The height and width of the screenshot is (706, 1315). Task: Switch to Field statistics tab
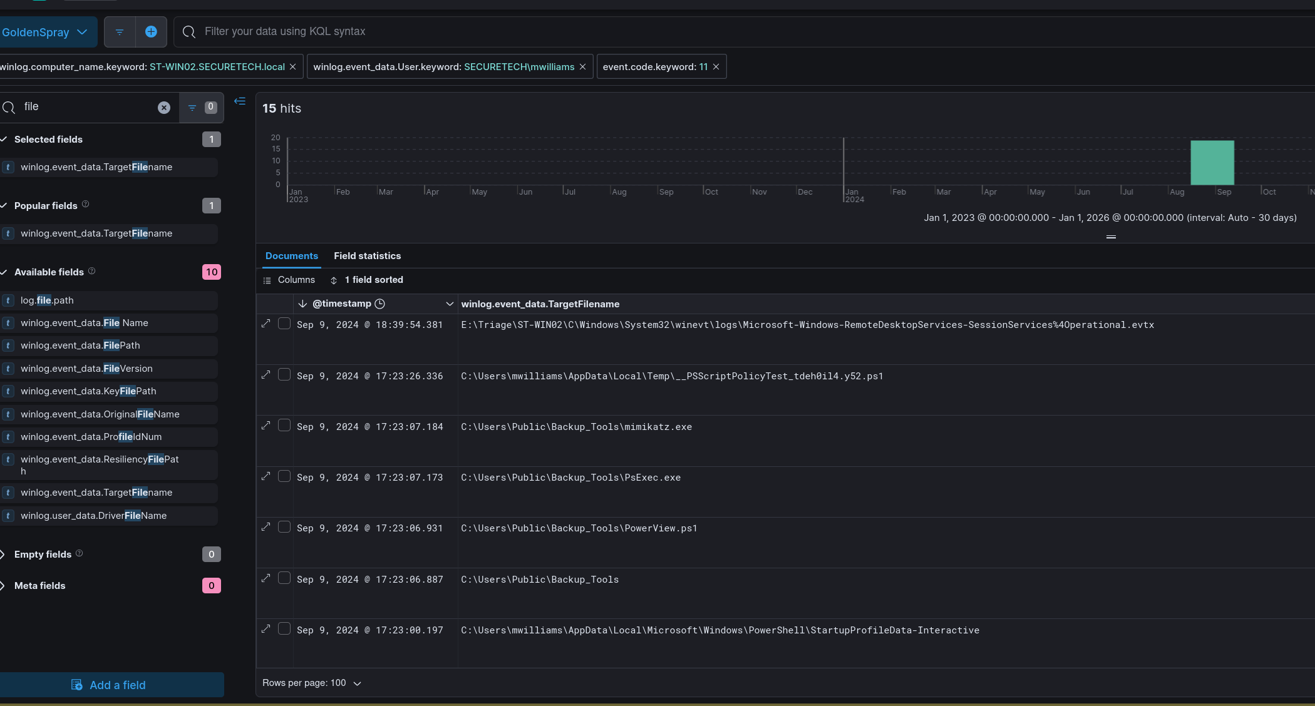tap(367, 256)
